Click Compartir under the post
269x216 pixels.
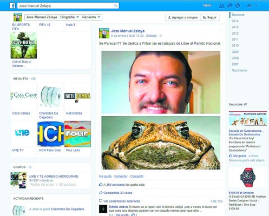click(x=137, y=177)
